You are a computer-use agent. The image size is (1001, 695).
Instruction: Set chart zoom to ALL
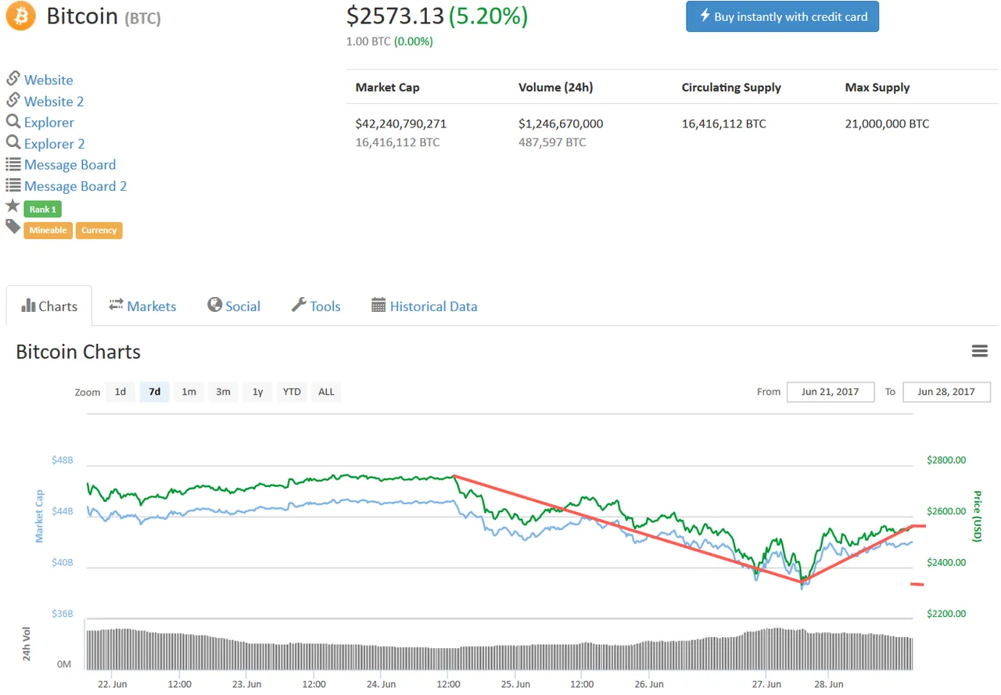pos(326,392)
